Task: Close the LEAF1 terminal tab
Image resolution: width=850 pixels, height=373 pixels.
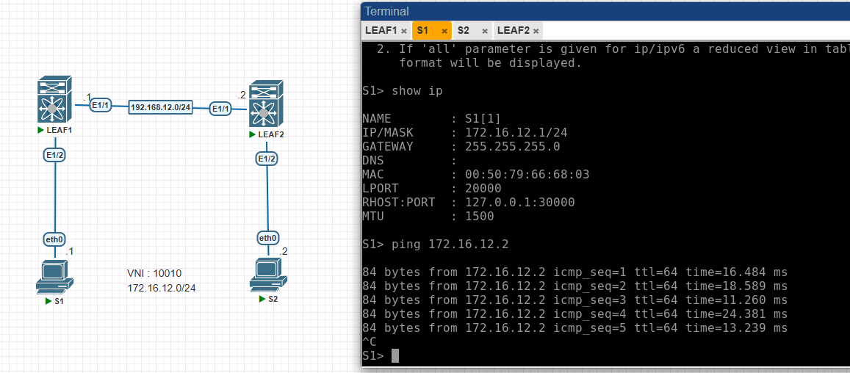Action: click(403, 31)
